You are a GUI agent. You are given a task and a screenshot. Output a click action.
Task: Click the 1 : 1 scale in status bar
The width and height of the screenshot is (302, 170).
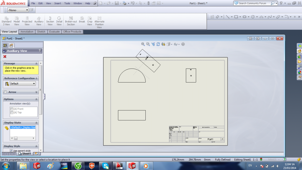[x=255, y=160]
